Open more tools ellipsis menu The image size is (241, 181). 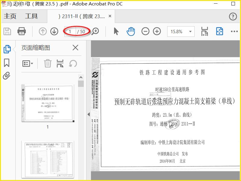(x=234, y=32)
